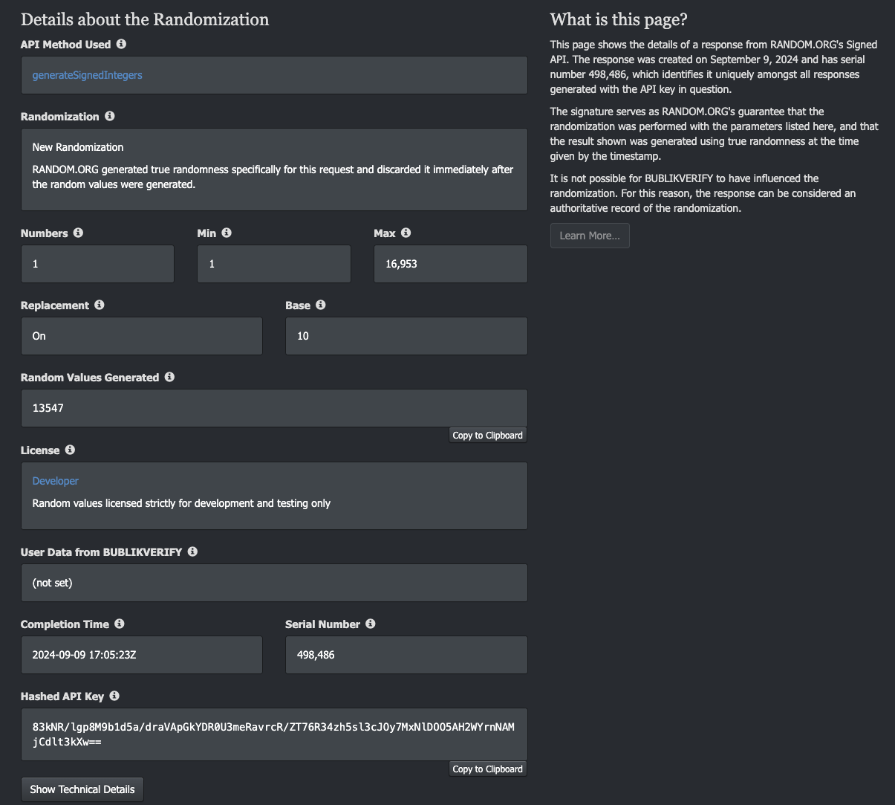Click the info icon by Random Values Generated

pyautogui.click(x=169, y=377)
